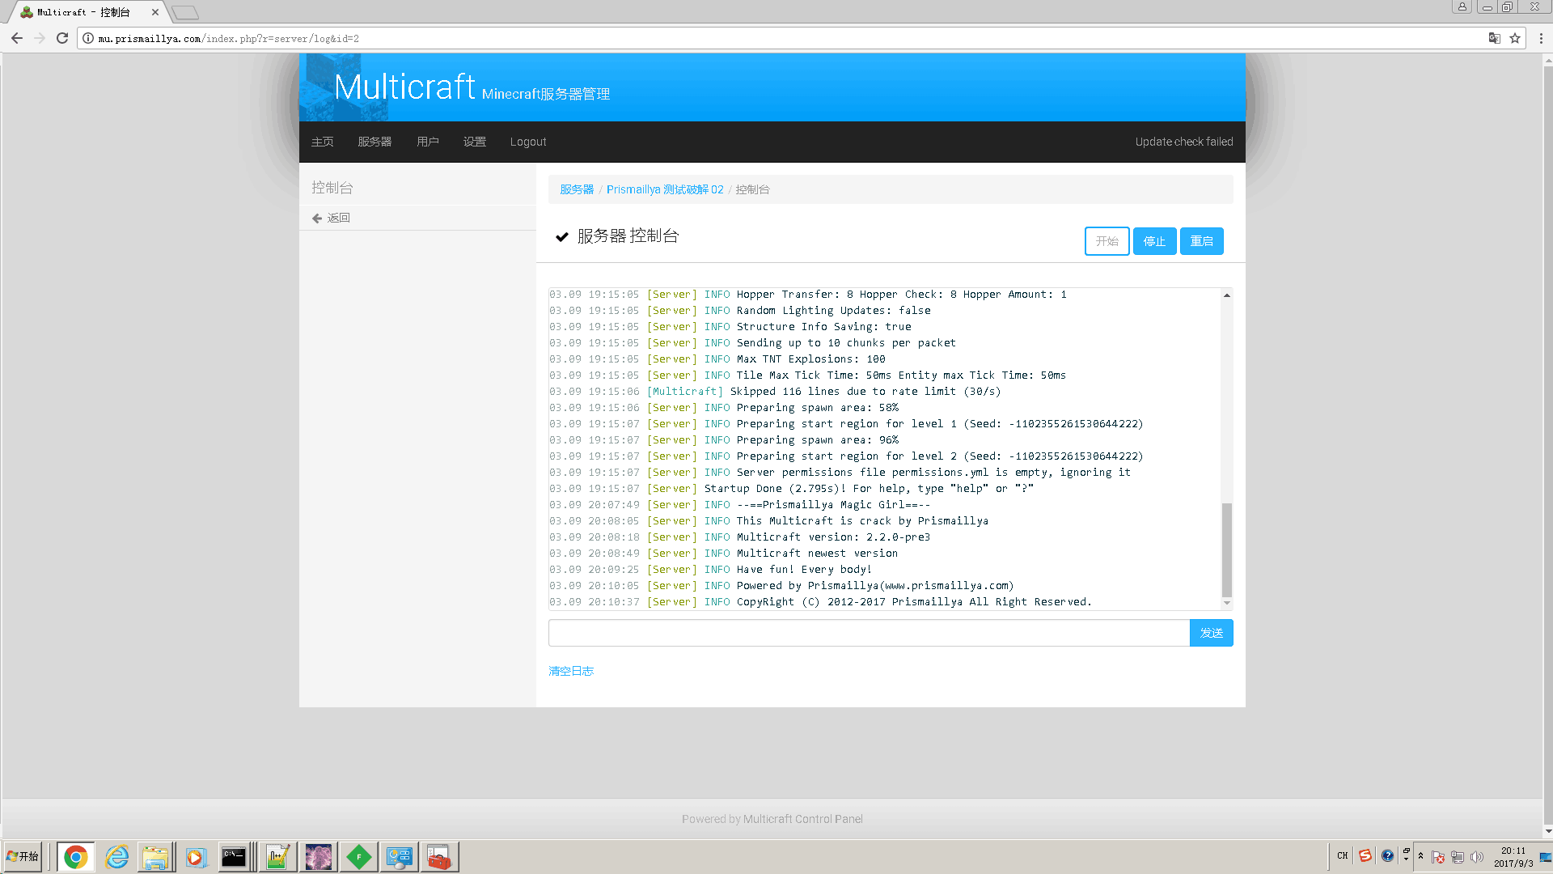Open the 设置 navigation menu item
This screenshot has width=1553, height=874.
tap(475, 142)
